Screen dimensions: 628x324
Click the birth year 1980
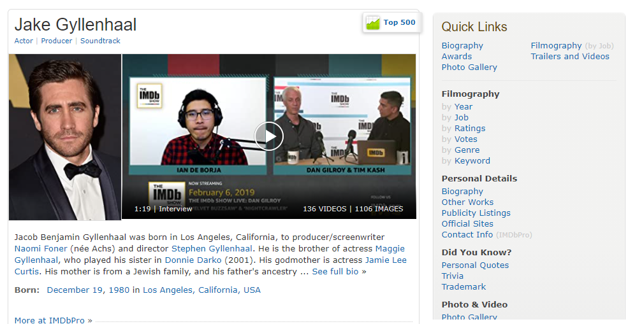[119, 290]
